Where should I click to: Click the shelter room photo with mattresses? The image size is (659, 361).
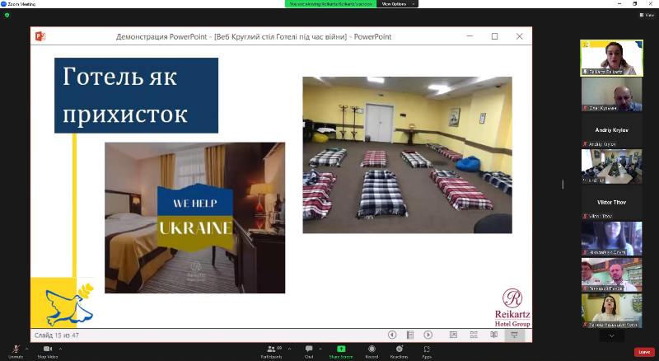coord(407,155)
